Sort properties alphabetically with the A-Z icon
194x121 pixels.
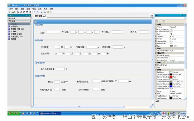[x=160, y=21]
